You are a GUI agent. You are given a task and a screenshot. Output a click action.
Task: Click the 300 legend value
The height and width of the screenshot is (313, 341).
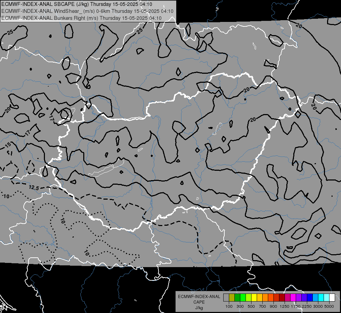(x=240, y=306)
